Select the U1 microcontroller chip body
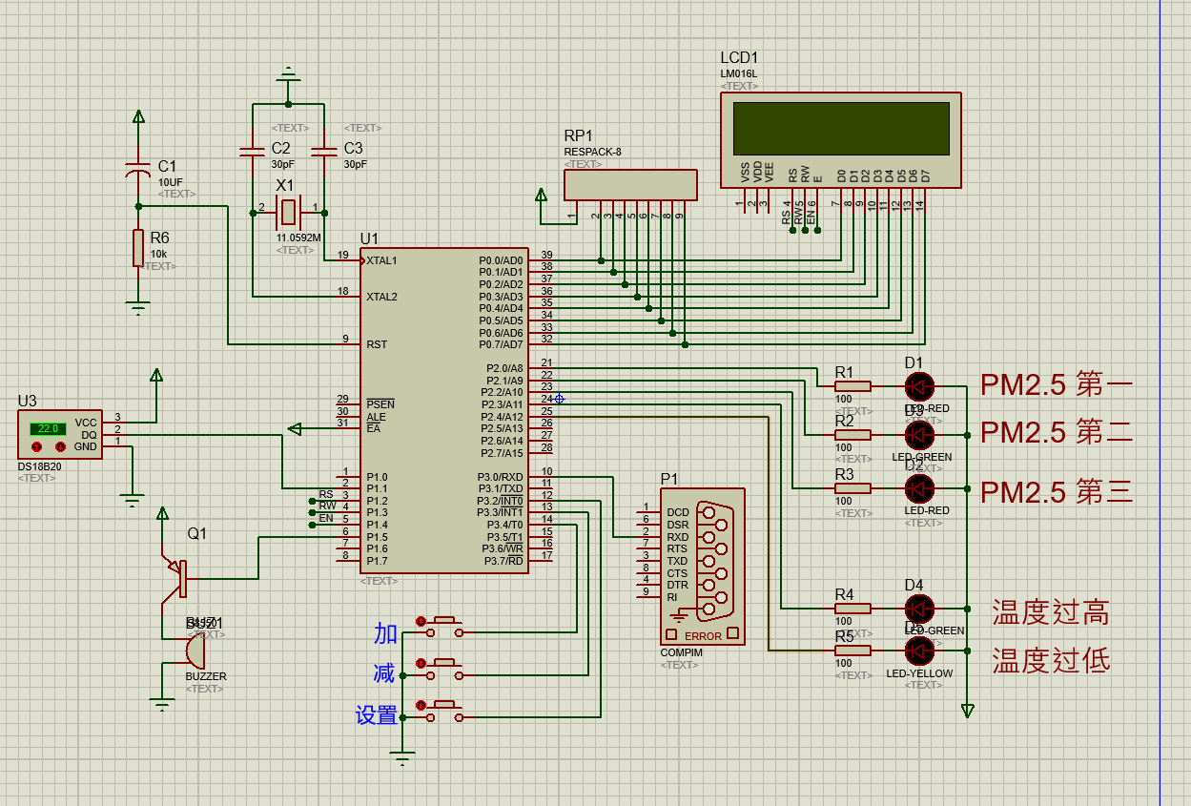This screenshot has width=1191, height=806. coord(444,410)
